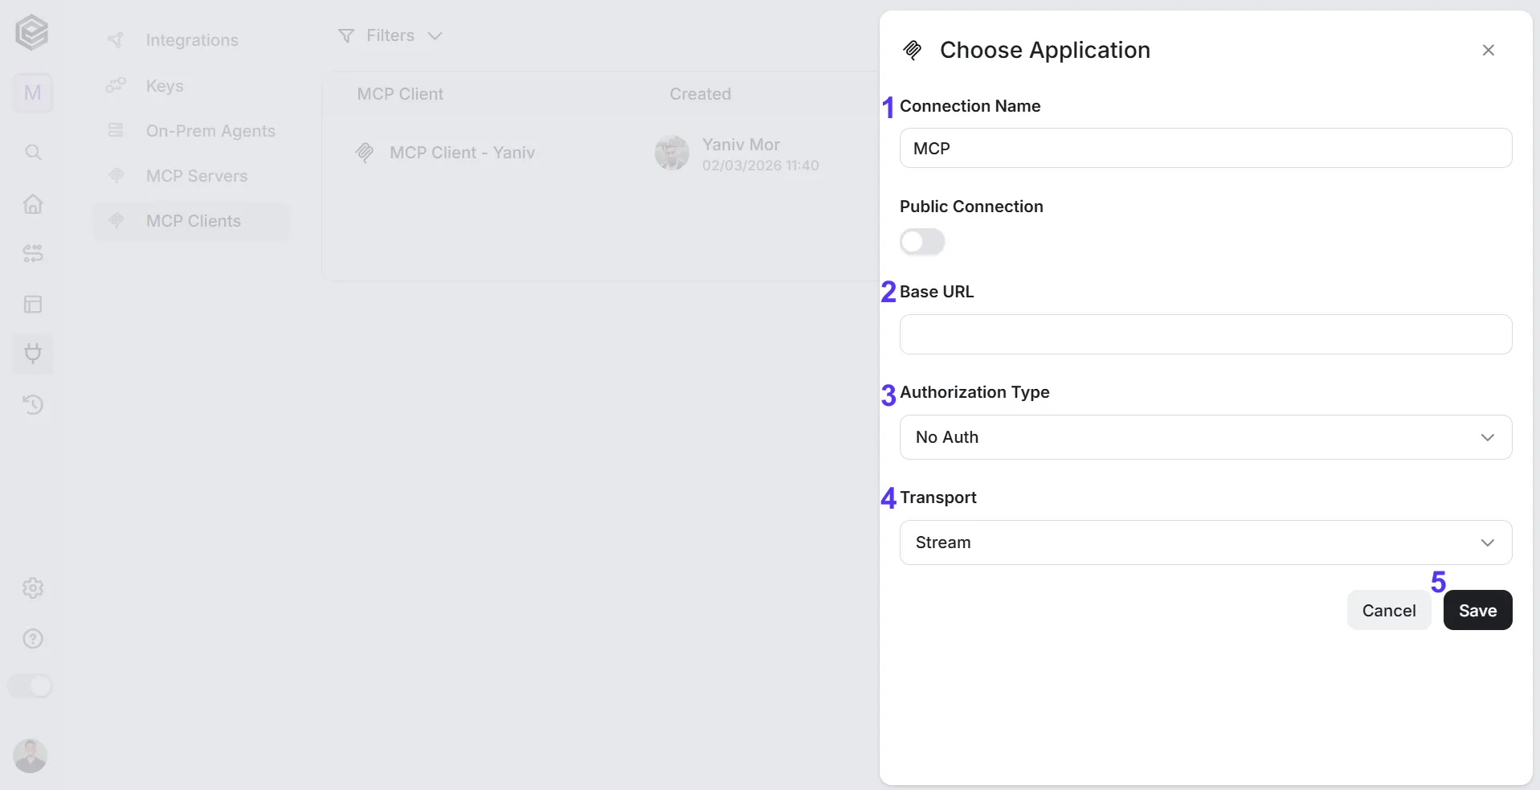Open the On-Prem Agents menu item
Viewport: 1540px width, 790px height.
191,131
